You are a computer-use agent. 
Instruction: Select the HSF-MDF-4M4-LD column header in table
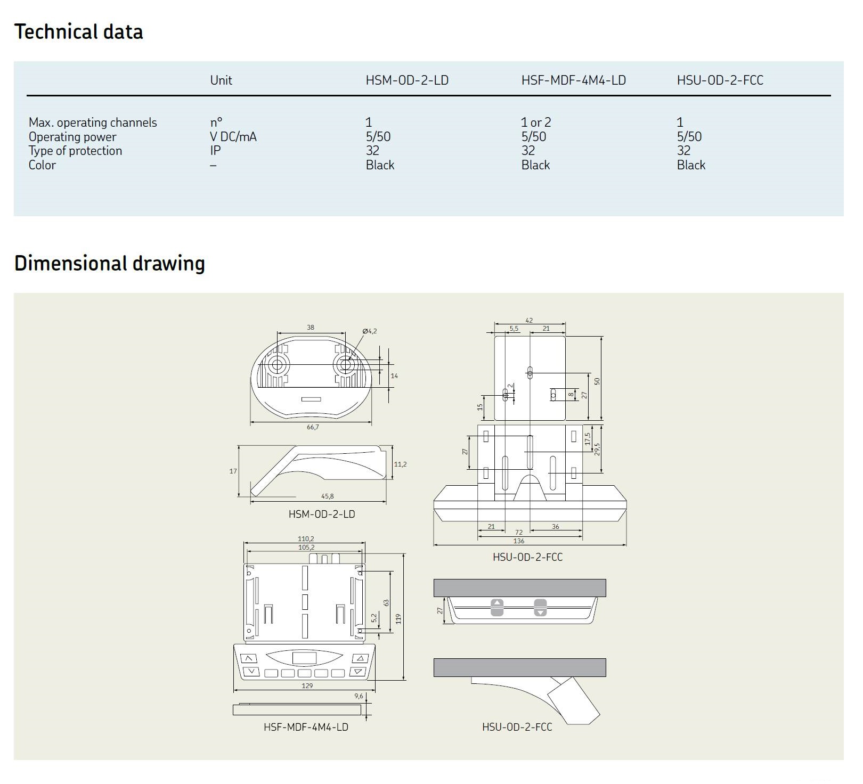(x=573, y=80)
